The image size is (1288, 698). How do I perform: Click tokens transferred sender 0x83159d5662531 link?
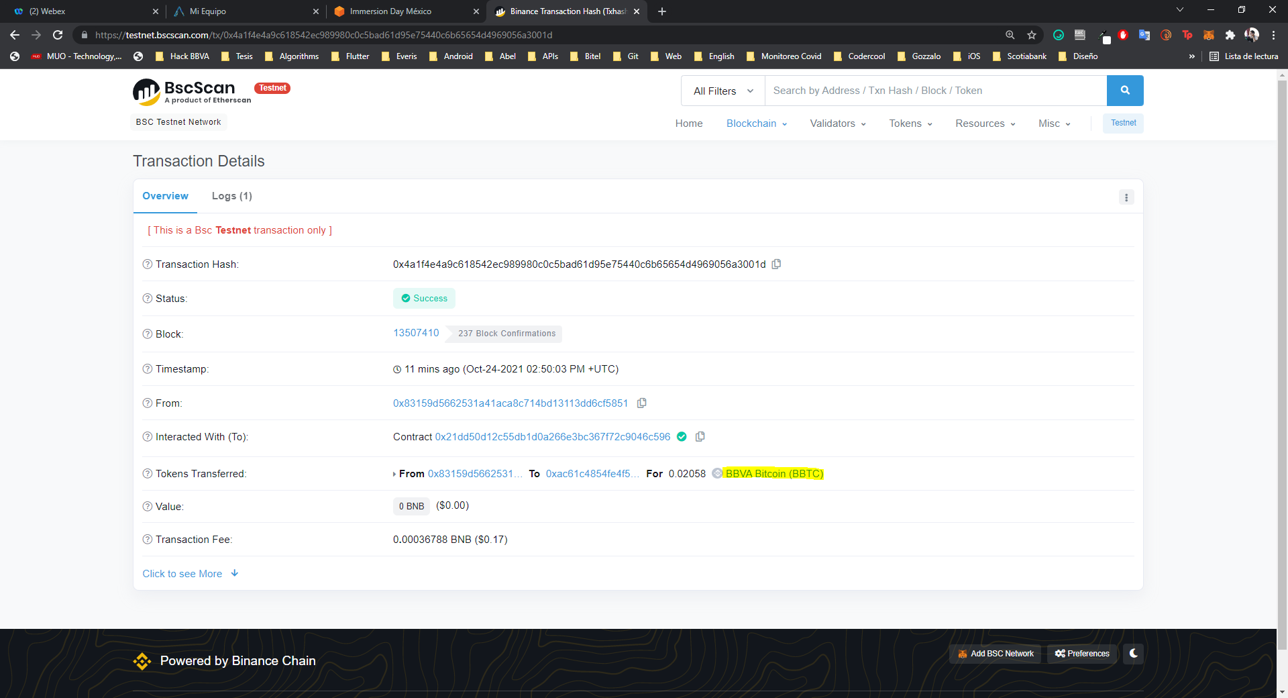[x=475, y=474]
